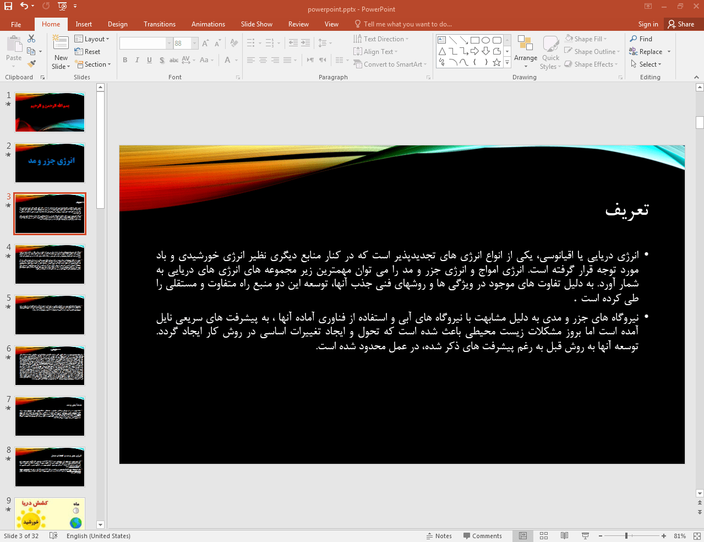This screenshot has width=704, height=542.
Task: Click the New Slide icon
Action: point(61,42)
